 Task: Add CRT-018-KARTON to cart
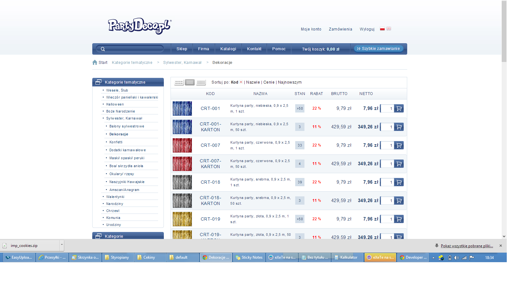click(399, 201)
